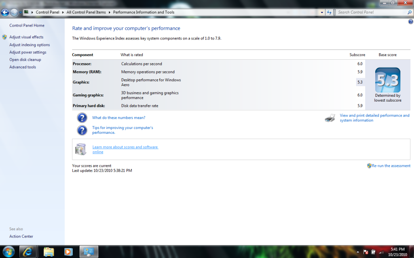Open the recent pages dropdown arrow
This screenshot has width=414, height=258.
[20, 12]
